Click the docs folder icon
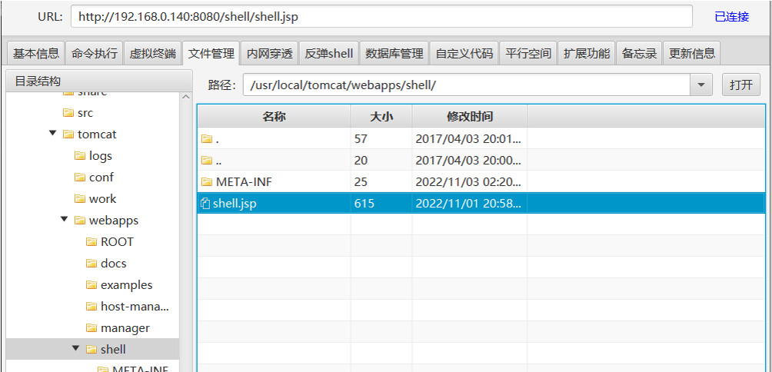 pyautogui.click(x=92, y=264)
